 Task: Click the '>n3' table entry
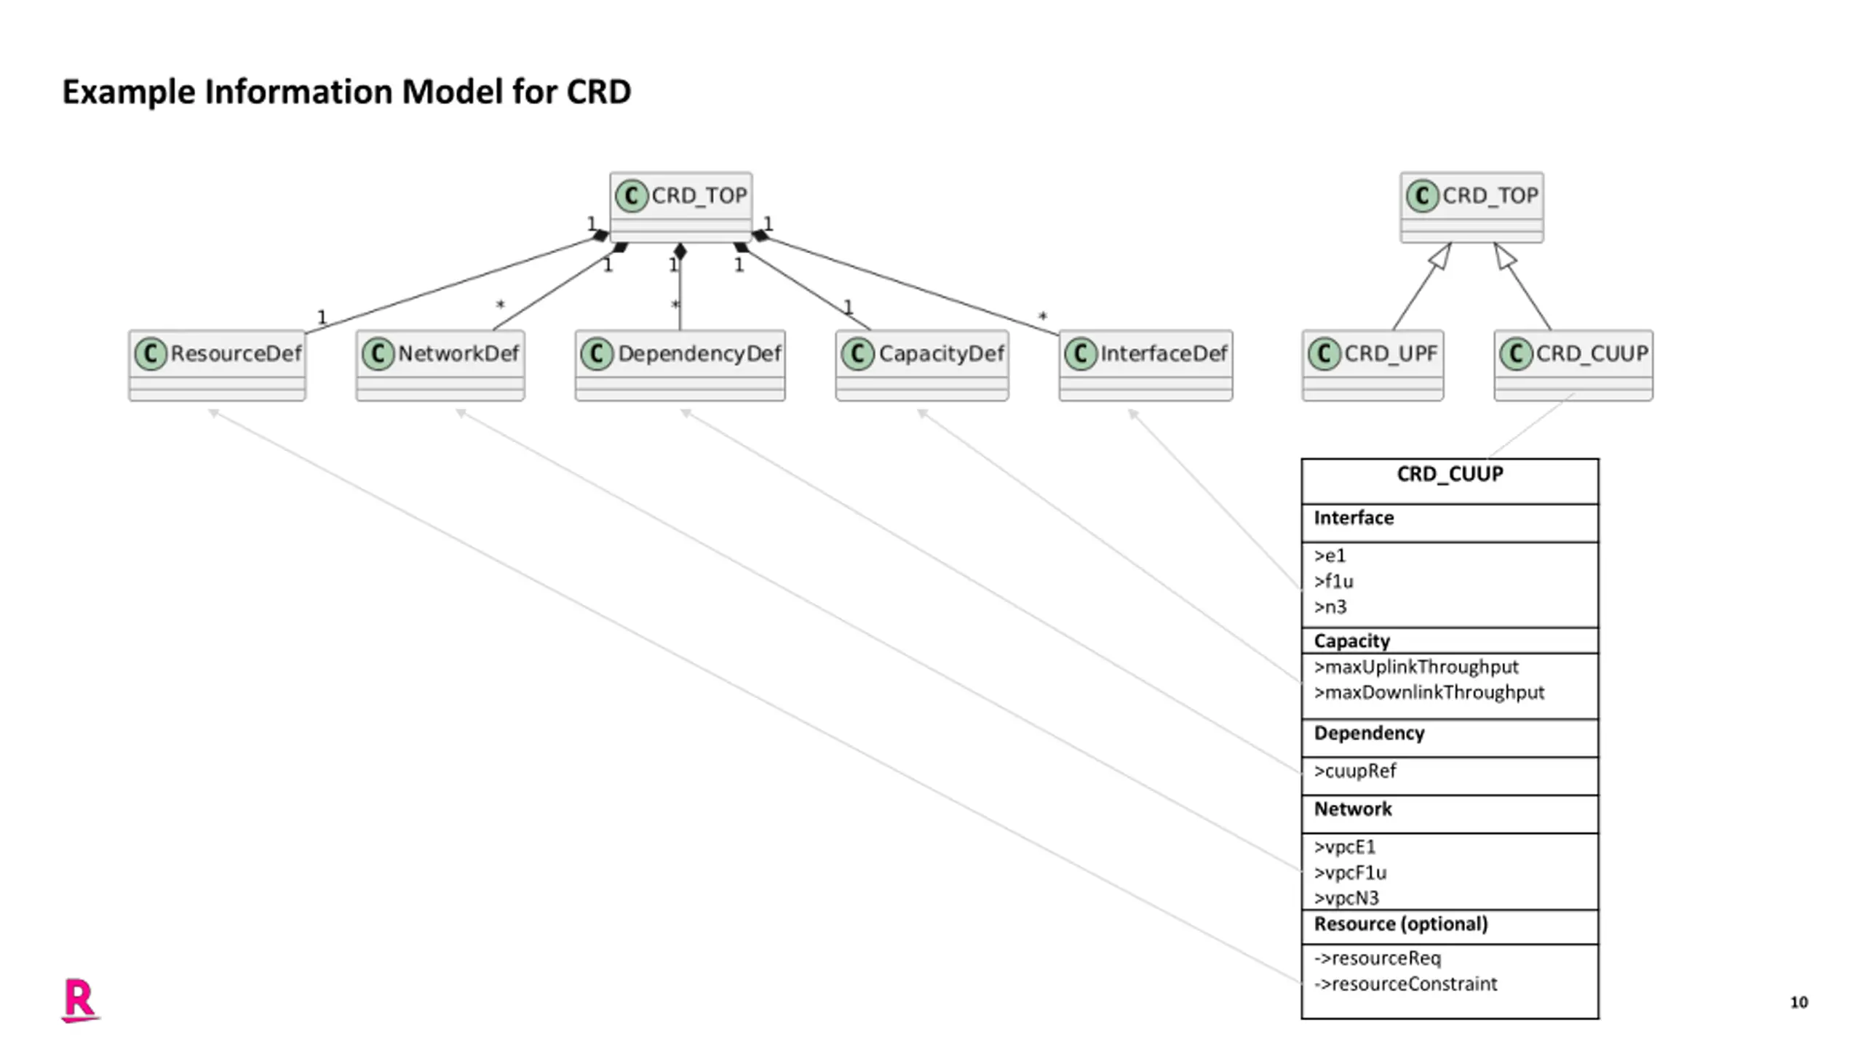pos(1330,606)
